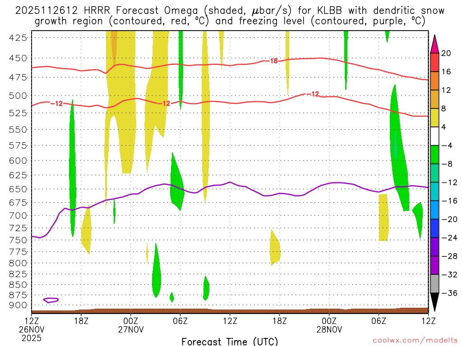
Task: Select the 850 pressure axis label
Action: click(x=18, y=285)
